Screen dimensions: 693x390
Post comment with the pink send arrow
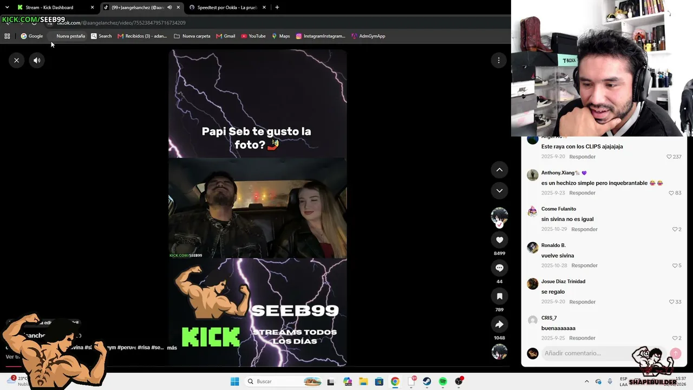tap(675, 353)
